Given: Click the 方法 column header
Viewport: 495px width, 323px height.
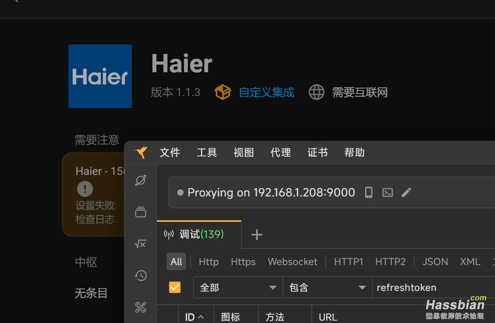Looking at the screenshot, I should (285, 317).
